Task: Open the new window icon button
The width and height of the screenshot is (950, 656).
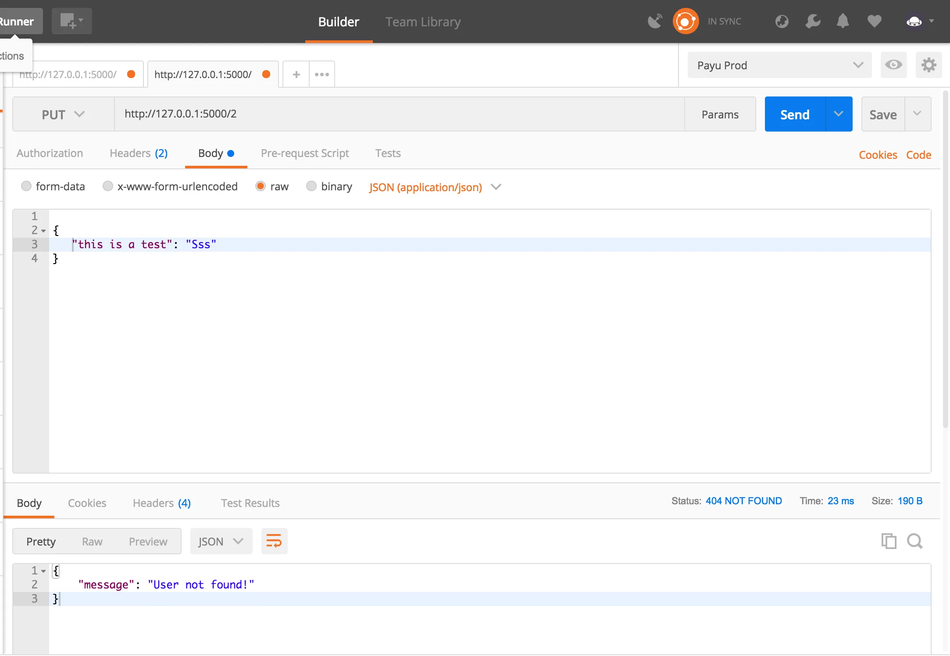Action: point(71,21)
